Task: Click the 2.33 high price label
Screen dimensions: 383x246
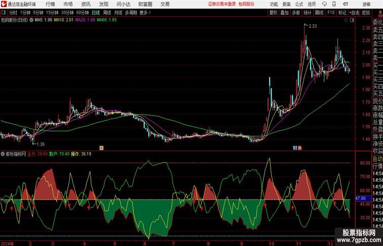Action: click(313, 26)
